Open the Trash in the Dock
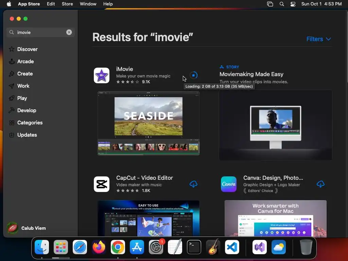Viewport: 348px width, 261px height. pyautogui.click(x=306, y=247)
